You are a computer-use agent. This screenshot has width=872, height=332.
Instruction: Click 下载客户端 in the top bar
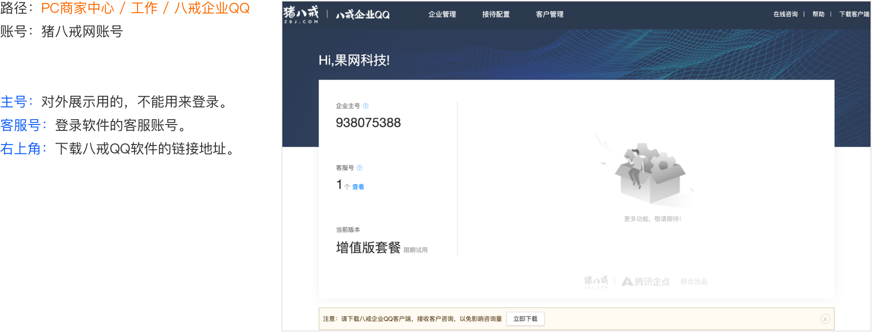pos(854,14)
